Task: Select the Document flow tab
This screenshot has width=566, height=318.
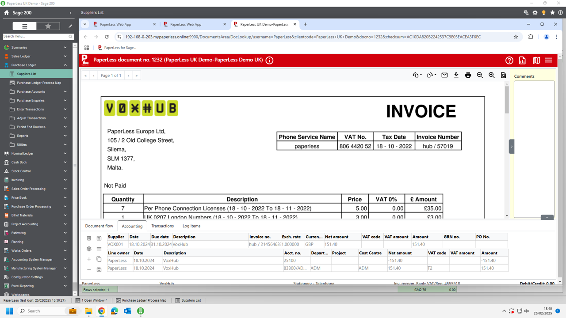Action: tap(99, 226)
